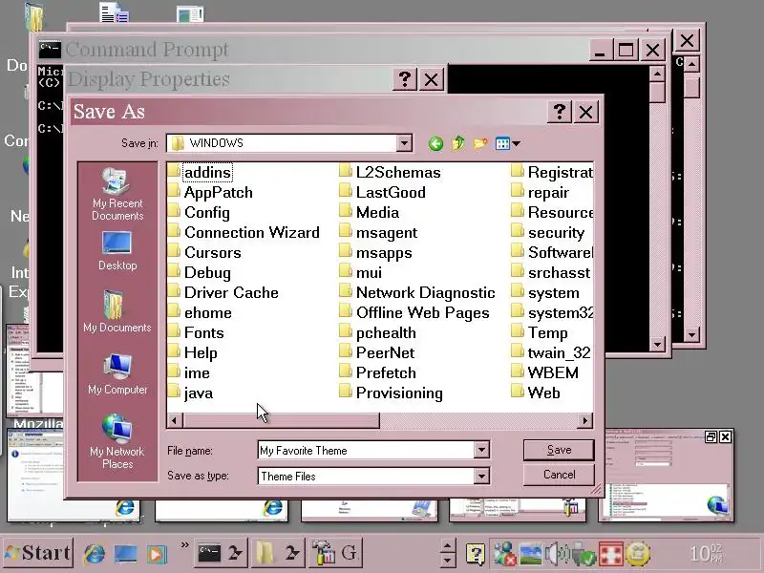764x573 pixels.
Task: Click the volume speaker icon in the system tray
Action: click(x=556, y=554)
